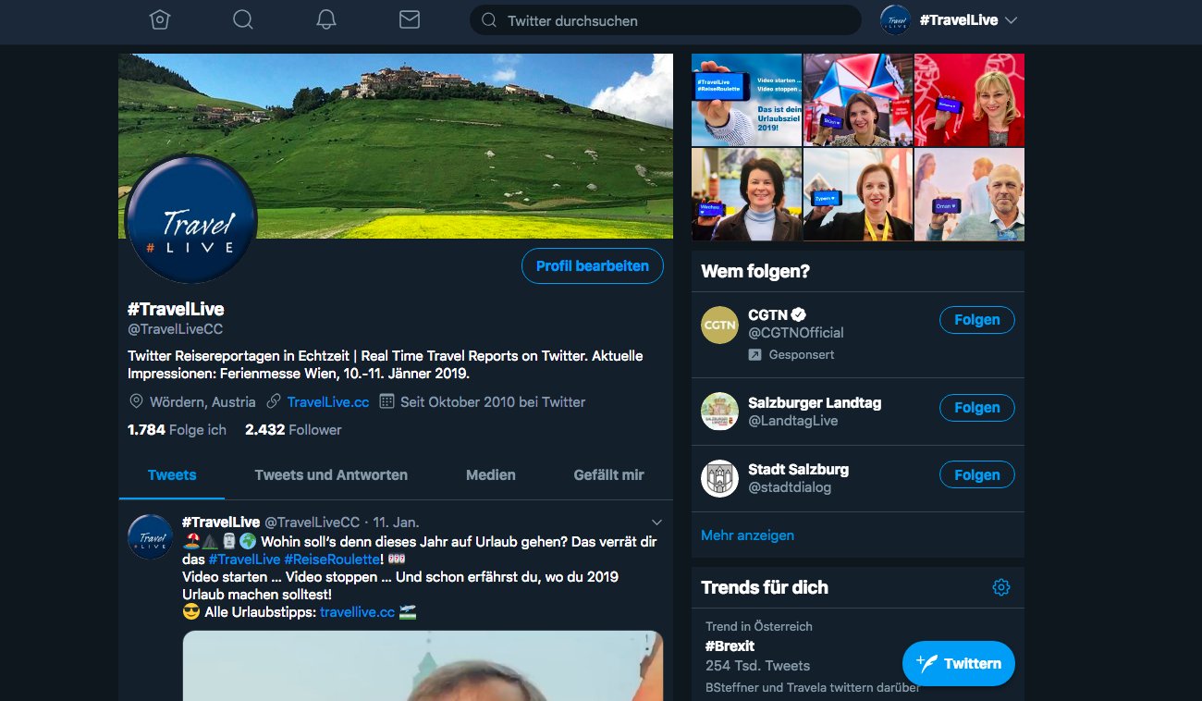Open the "2.432 Follower" list
1202x701 pixels.
[x=293, y=430]
